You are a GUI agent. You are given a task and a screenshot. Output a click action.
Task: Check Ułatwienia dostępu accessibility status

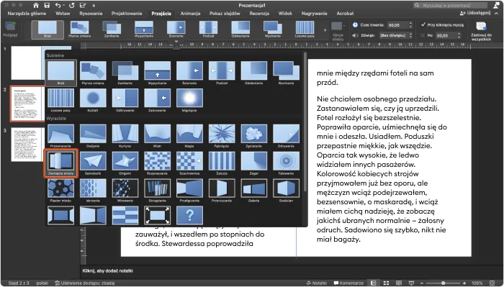84,283
